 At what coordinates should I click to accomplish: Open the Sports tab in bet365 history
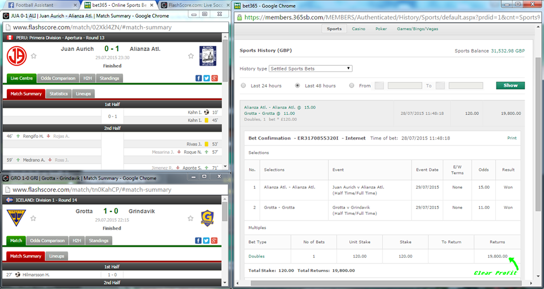(334, 29)
